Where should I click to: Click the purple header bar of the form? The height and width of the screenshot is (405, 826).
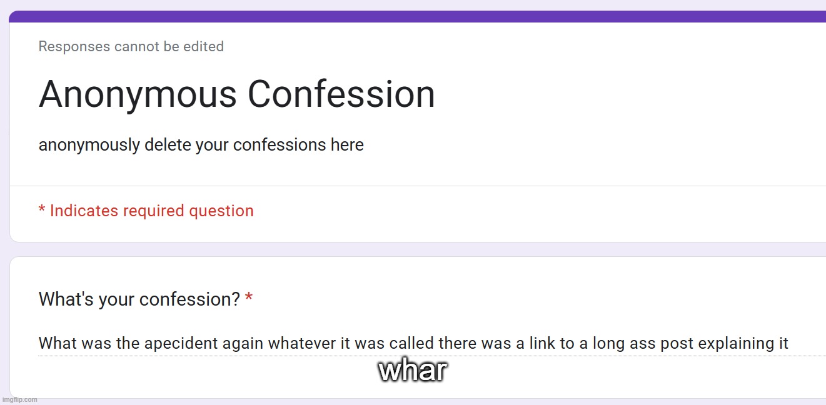tap(417, 16)
